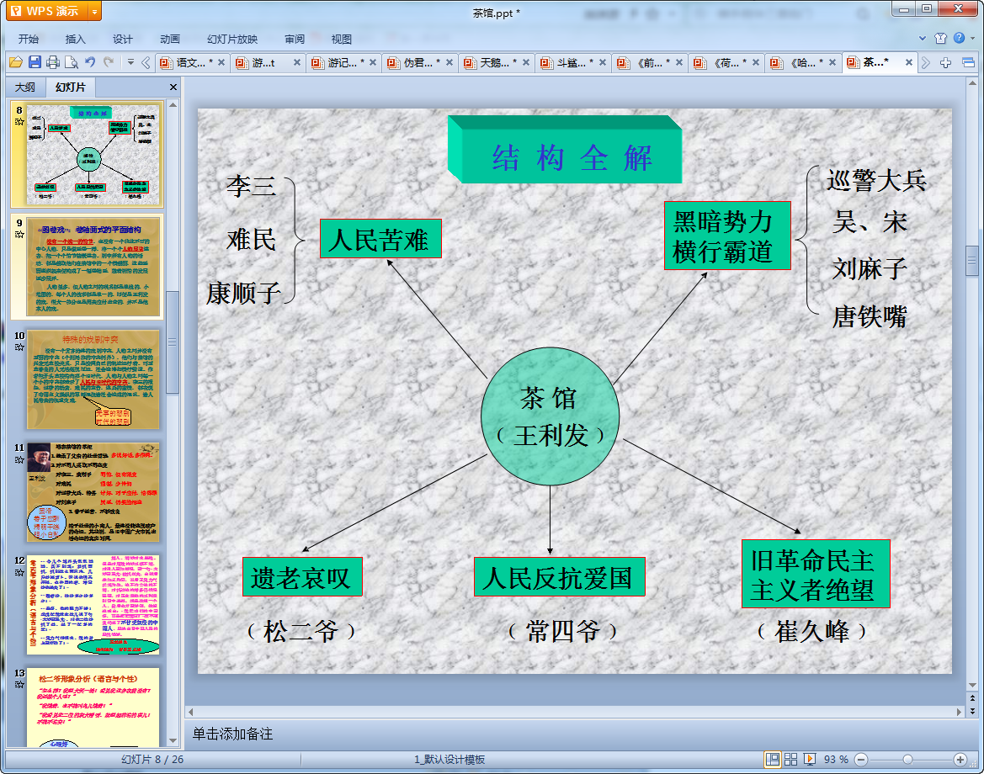984x774 pixels.
Task: Select the 幻灯片 slides pane tab
Action: 70,87
